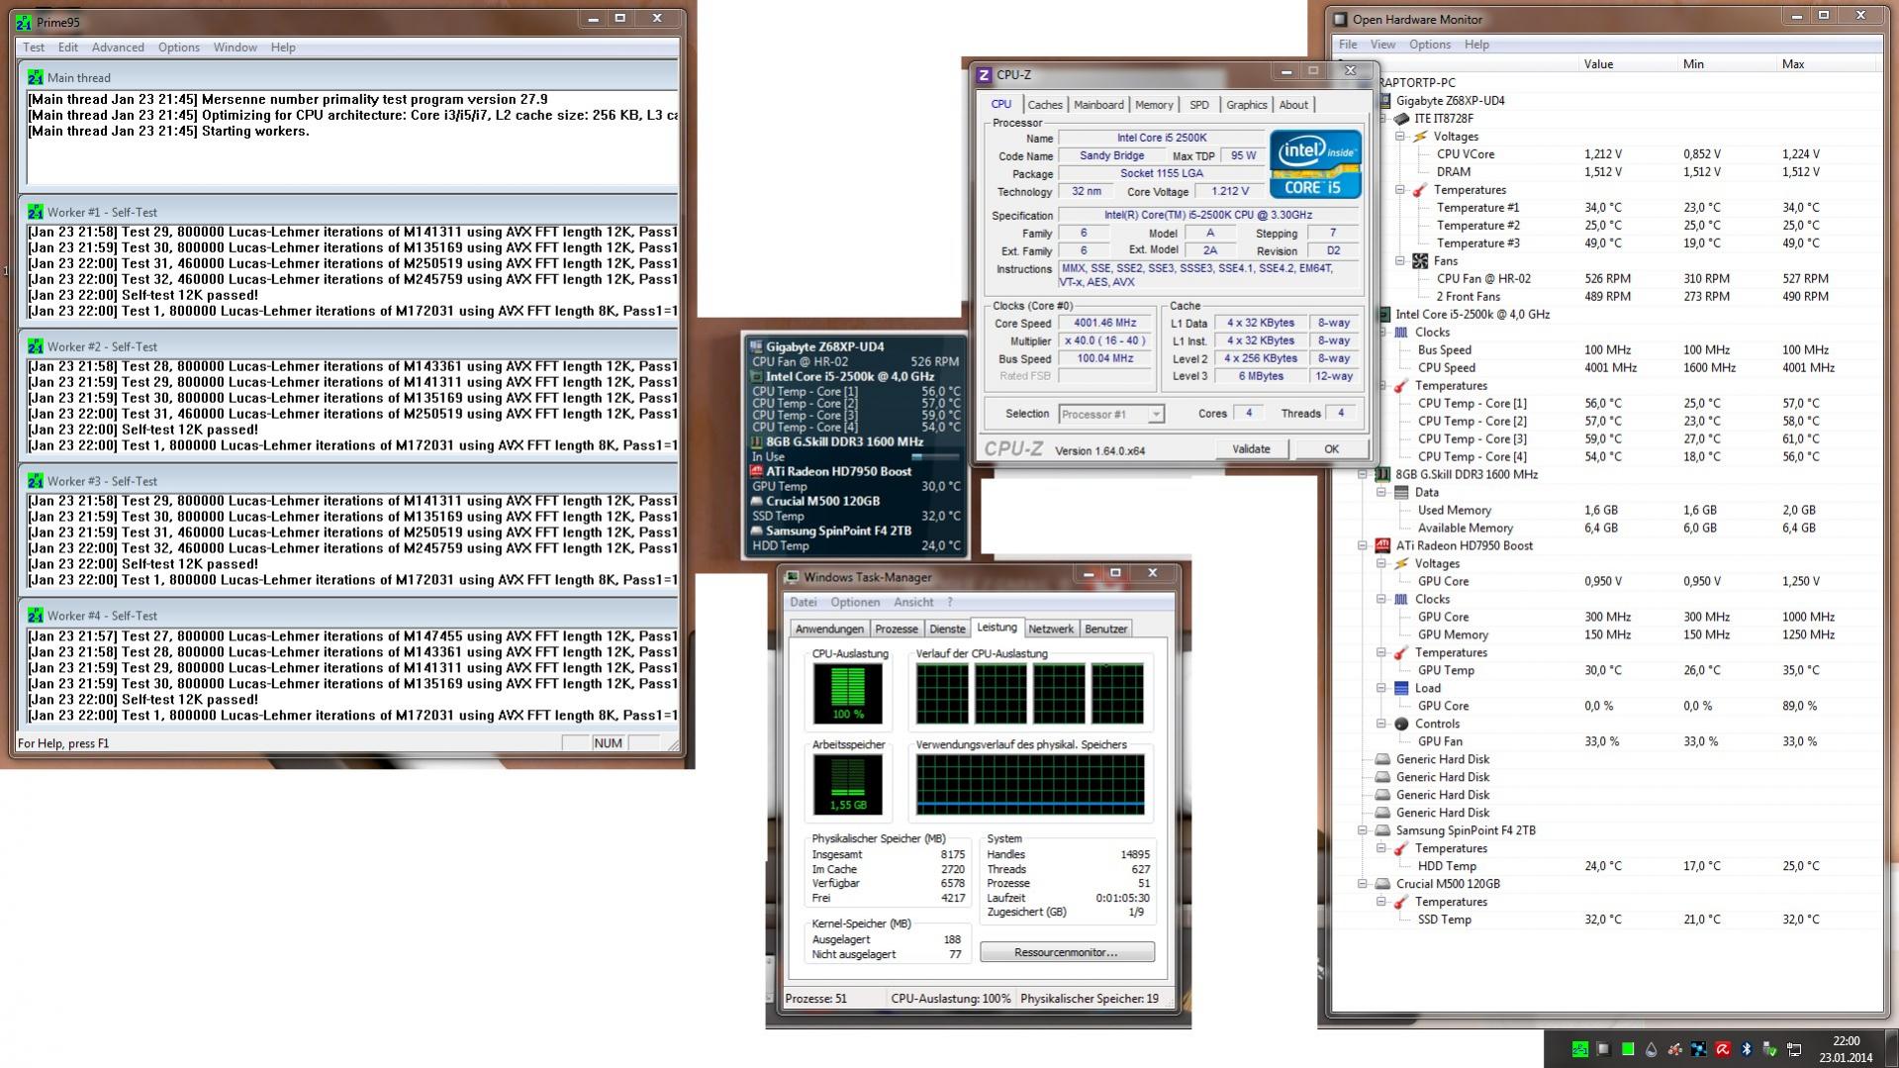Click the ITE IT8728F chip icon

tap(1401, 119)
